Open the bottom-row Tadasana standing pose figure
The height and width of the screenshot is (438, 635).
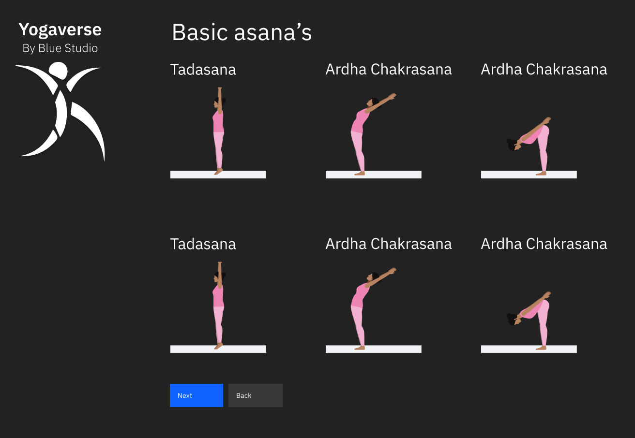(218, 305)
